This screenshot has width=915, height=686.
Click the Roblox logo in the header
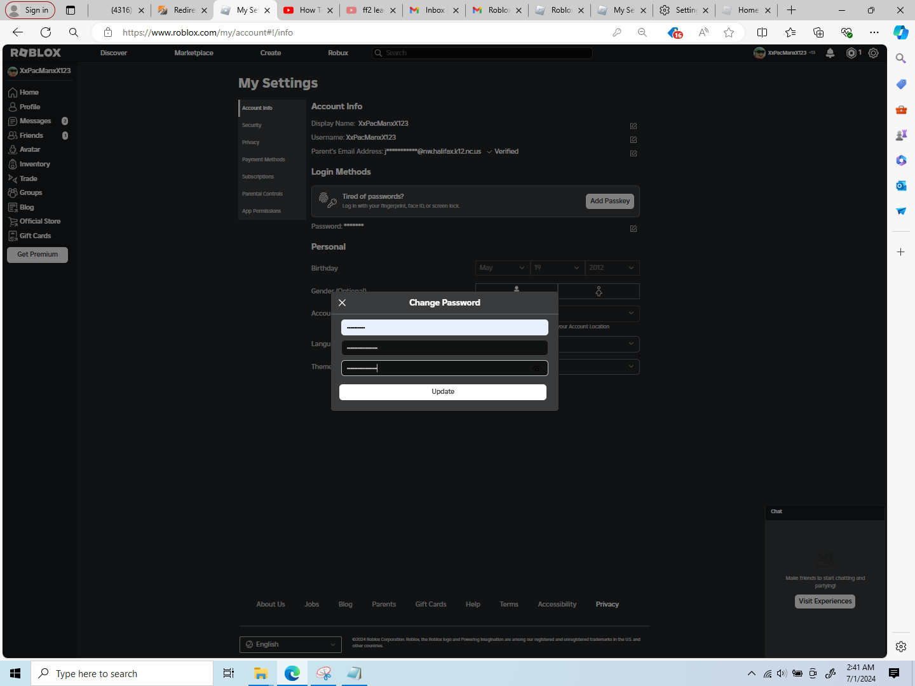tap(36, 53)
